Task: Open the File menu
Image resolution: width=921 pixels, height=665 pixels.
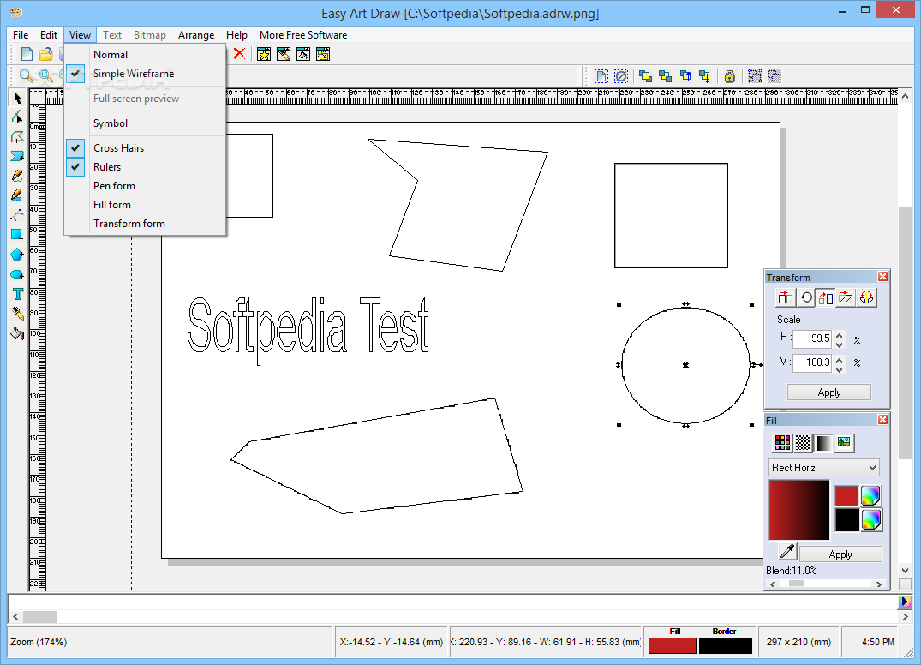Action: point(21,34)
